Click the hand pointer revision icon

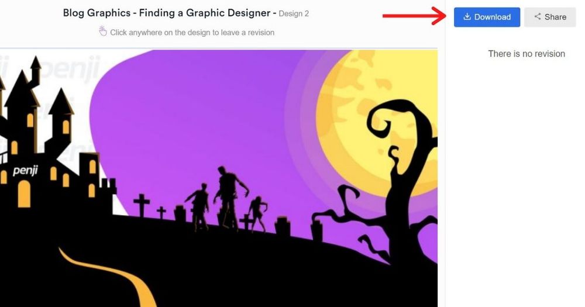click(102, 31)
